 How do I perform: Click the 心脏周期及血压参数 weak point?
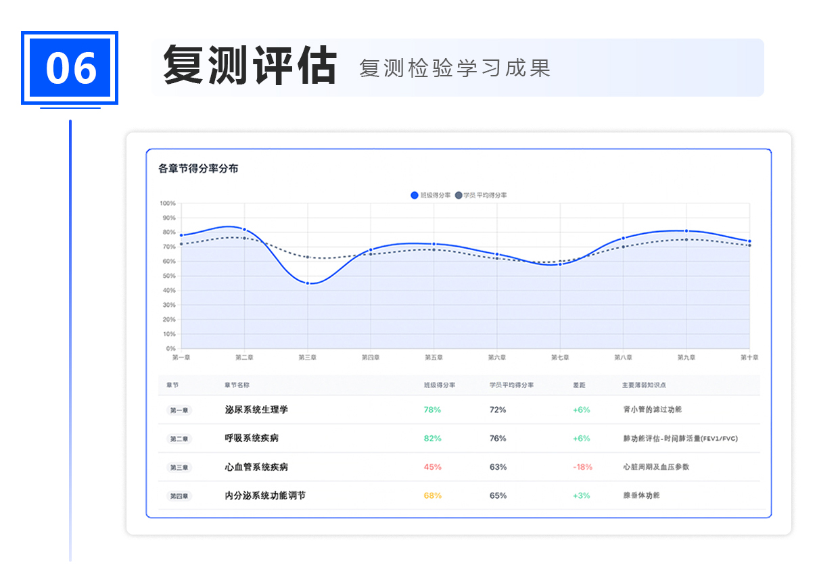click(656, 467)
